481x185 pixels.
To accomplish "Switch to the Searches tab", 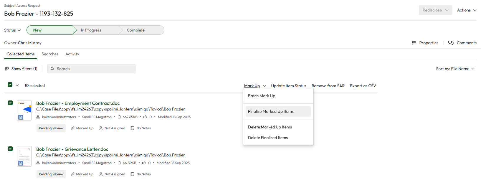I will 50,54.
